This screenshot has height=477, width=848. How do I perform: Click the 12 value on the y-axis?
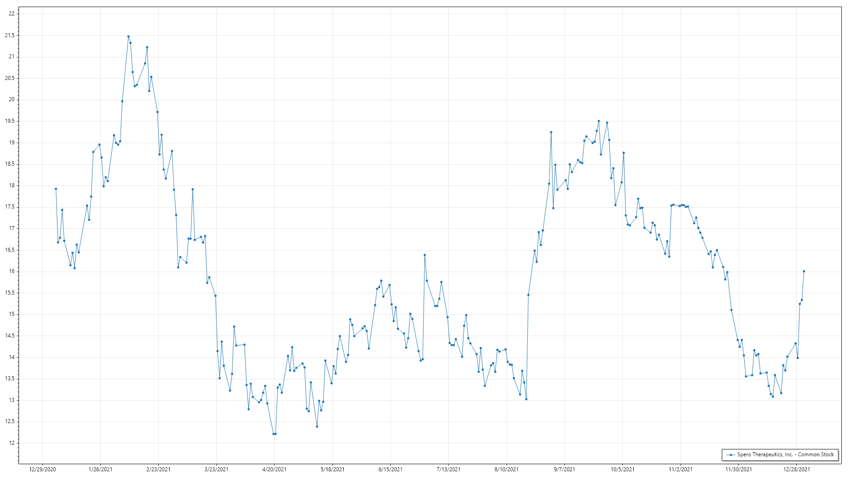(x=11, y=443)
